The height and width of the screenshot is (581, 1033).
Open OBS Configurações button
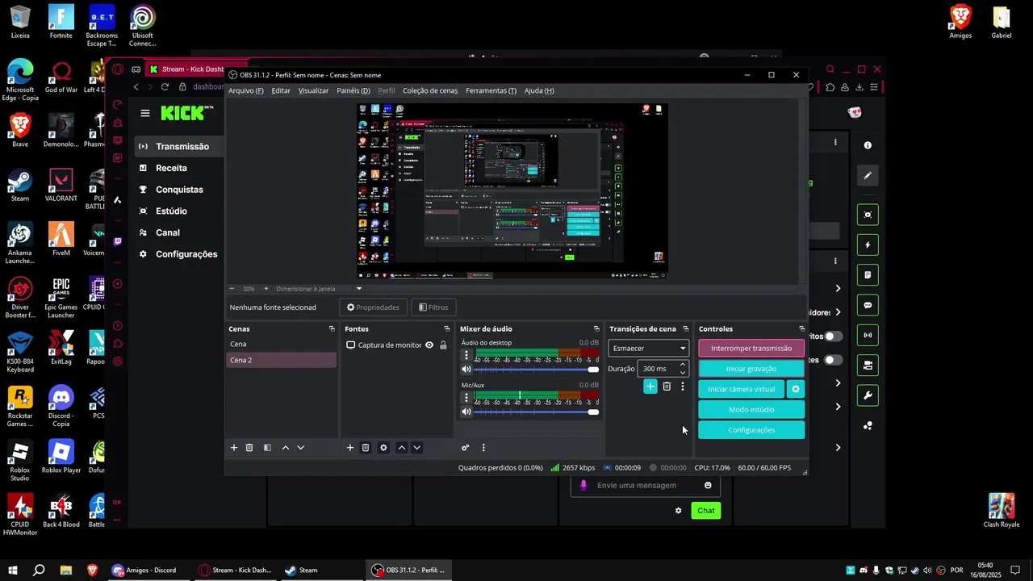point(751,430)
